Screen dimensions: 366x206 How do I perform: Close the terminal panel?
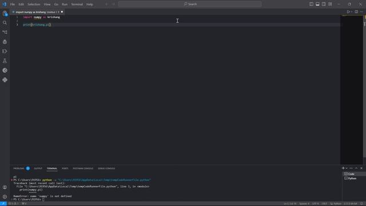tap(361, 168)
